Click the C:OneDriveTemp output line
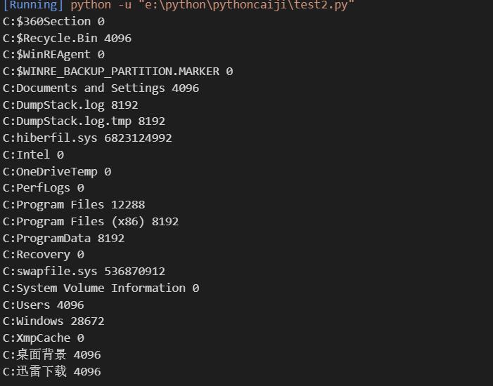This screenshot has height=386, width=493. 57,172
